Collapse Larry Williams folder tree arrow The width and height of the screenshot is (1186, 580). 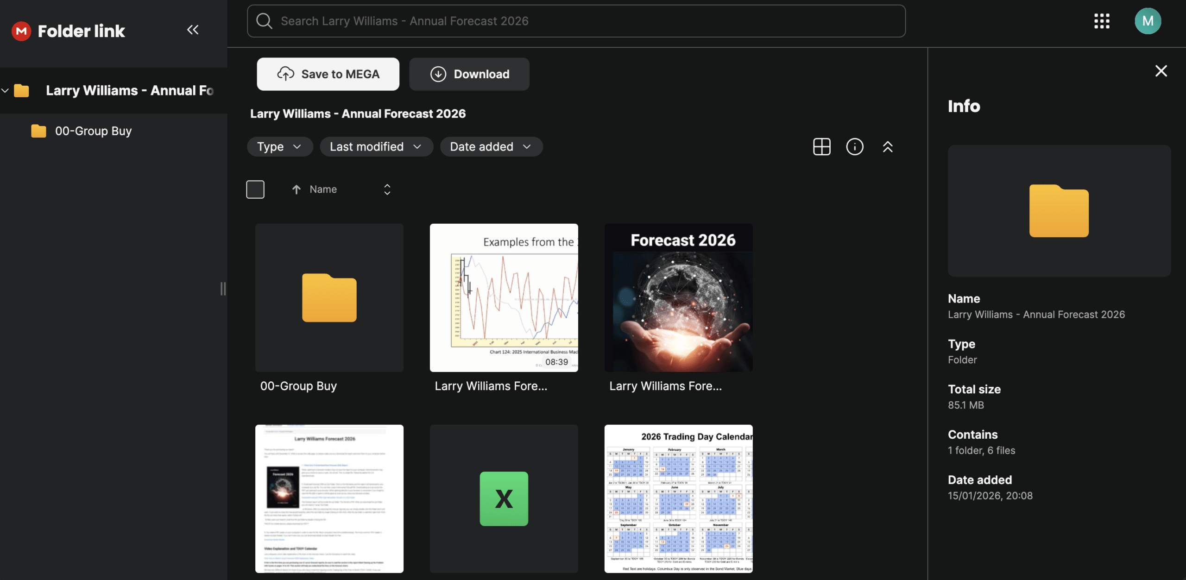click(5, 91)
